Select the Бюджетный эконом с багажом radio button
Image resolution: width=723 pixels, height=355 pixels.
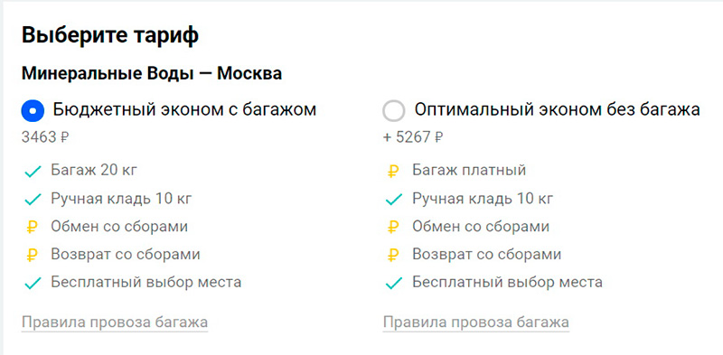[33, 111]
